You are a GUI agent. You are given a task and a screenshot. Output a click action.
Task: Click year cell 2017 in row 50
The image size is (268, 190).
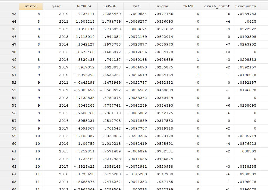coord(57,67)
